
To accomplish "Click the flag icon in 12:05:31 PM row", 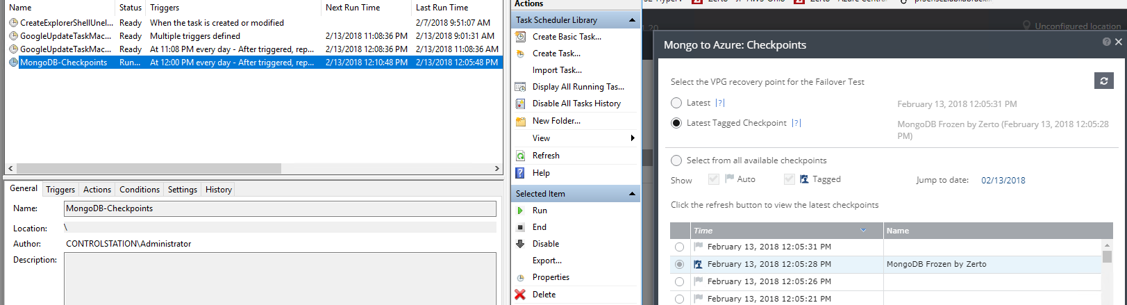I will click(698, 247).
